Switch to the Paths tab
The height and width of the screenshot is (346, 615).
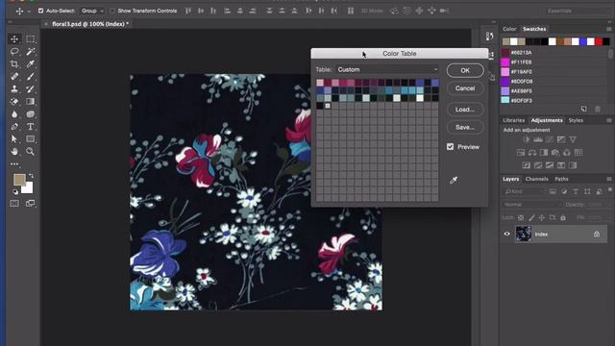coord(561,179)
